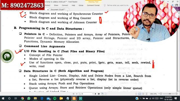
Task: Switch to the Document 33.pdf tab
Action: [x=58, y=10]
